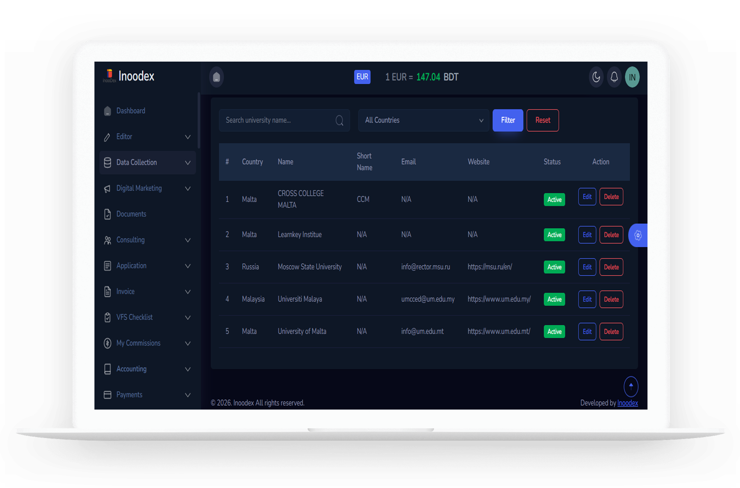Click the search magnifier icon
Image resolution: width=740 pixels, height=488 pixels.
(x=340, y=120)
